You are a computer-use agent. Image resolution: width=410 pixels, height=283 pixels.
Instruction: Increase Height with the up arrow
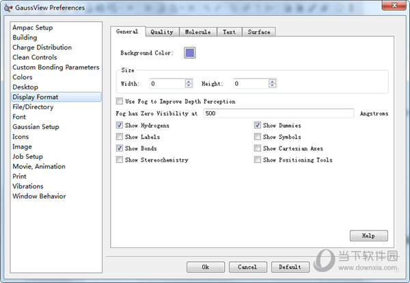pos(273,81)
